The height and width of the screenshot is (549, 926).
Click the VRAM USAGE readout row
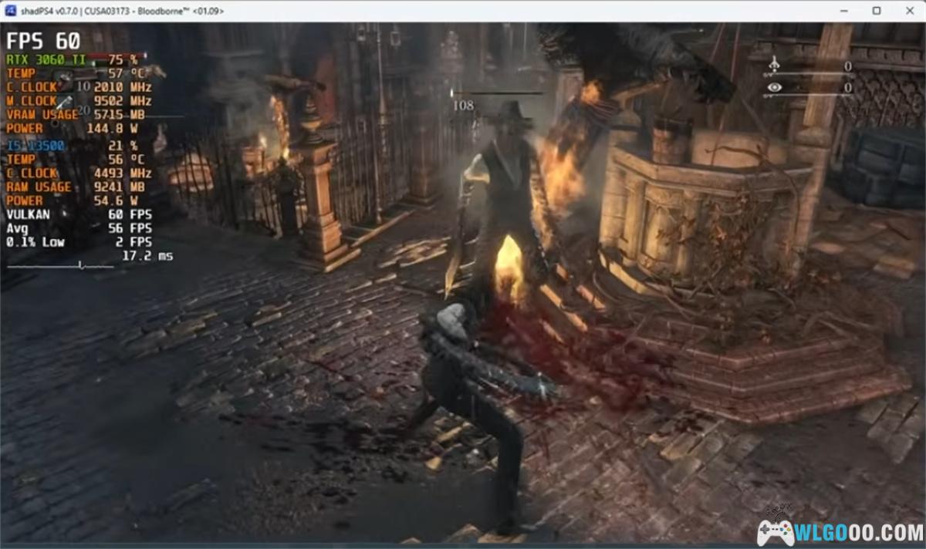[x=77, y=115]
